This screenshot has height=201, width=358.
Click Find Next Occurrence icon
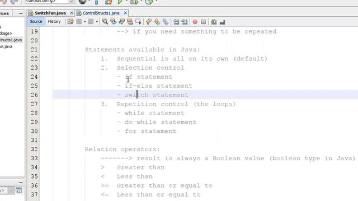point(122,22)
